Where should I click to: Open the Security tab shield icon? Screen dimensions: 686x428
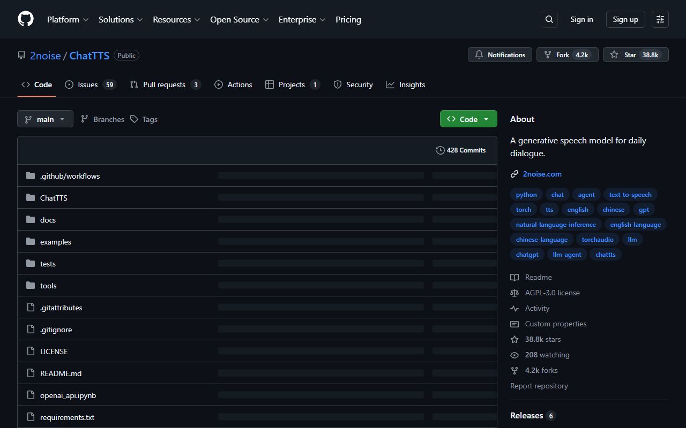pos(338,84)
